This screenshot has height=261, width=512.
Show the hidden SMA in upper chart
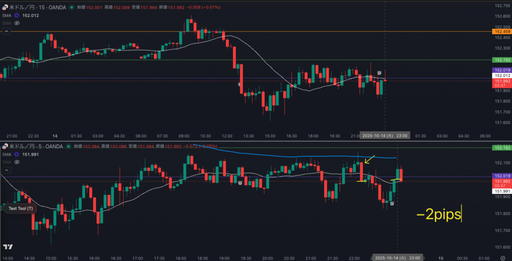pyautogui.click(x=16, y=23)
